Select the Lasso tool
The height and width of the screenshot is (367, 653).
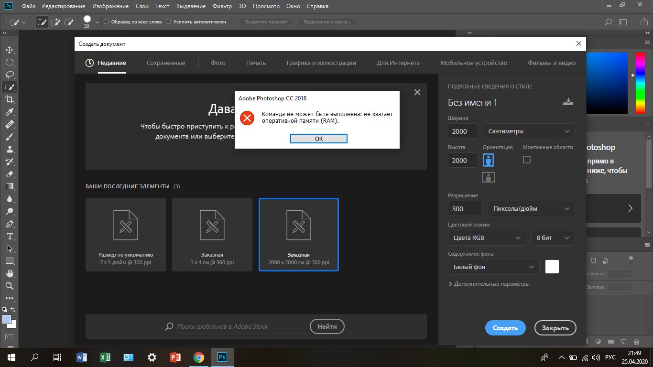(9, 75)
